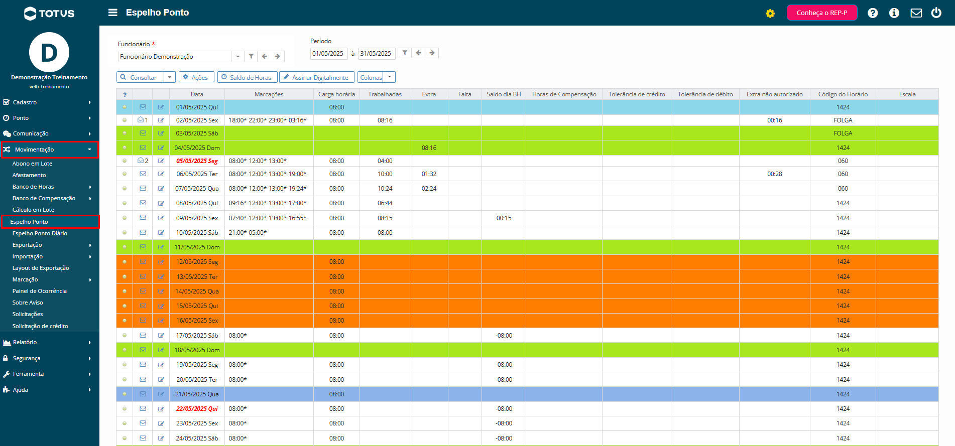Click the power logout icon
Viewport: 955px width, 446px height.
click(936, 13)
